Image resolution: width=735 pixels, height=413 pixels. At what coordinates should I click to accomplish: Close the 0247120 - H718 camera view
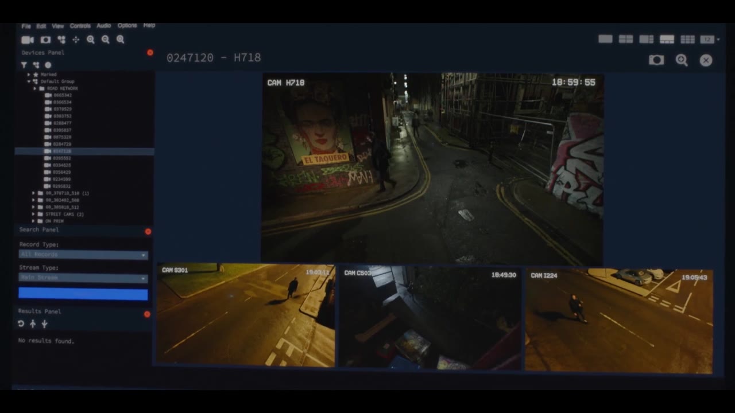pyautogui.click(x=706, y=60)
